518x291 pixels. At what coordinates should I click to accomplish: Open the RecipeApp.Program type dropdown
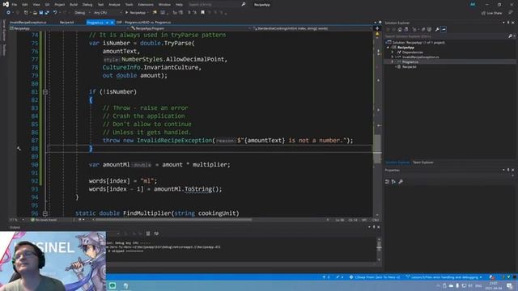191,28
